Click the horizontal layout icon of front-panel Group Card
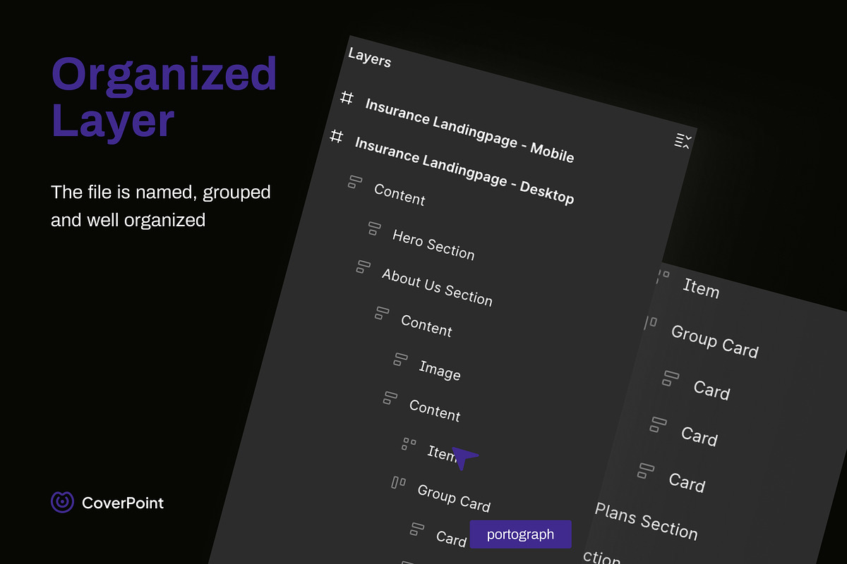 (x=398, y=482)
